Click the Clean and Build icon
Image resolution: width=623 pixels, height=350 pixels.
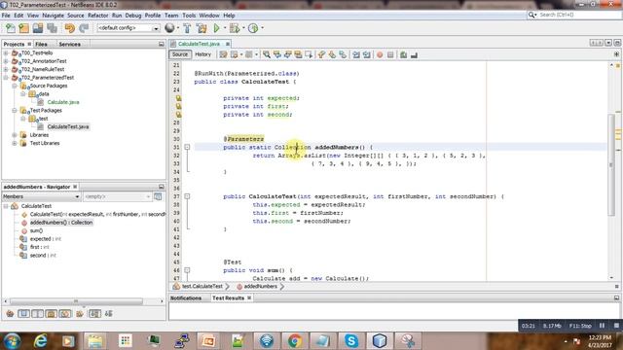pos(202,28)
